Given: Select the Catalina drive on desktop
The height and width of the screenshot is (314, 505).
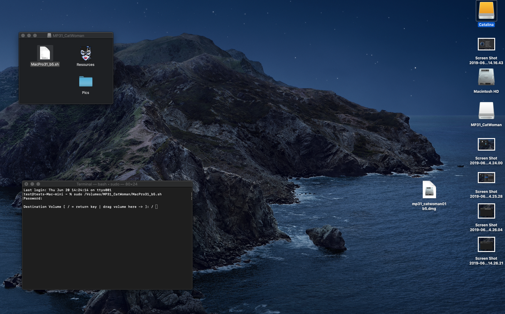Looking at the screenshot, I should 486,11.
